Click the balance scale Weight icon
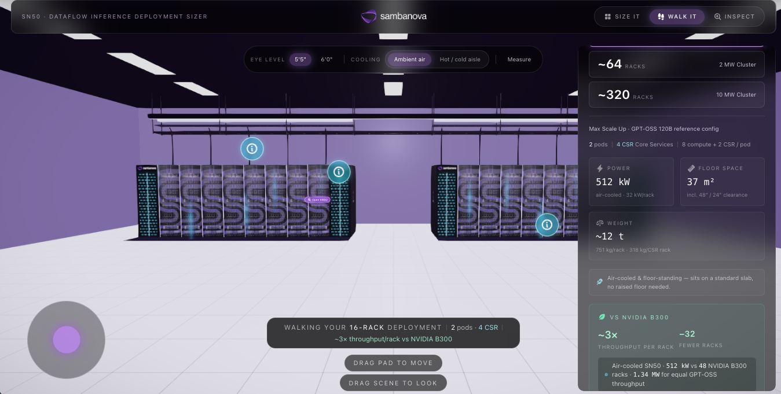Image resolution: width=781 pixels, height=394 pixels. [x=600, y=223]
